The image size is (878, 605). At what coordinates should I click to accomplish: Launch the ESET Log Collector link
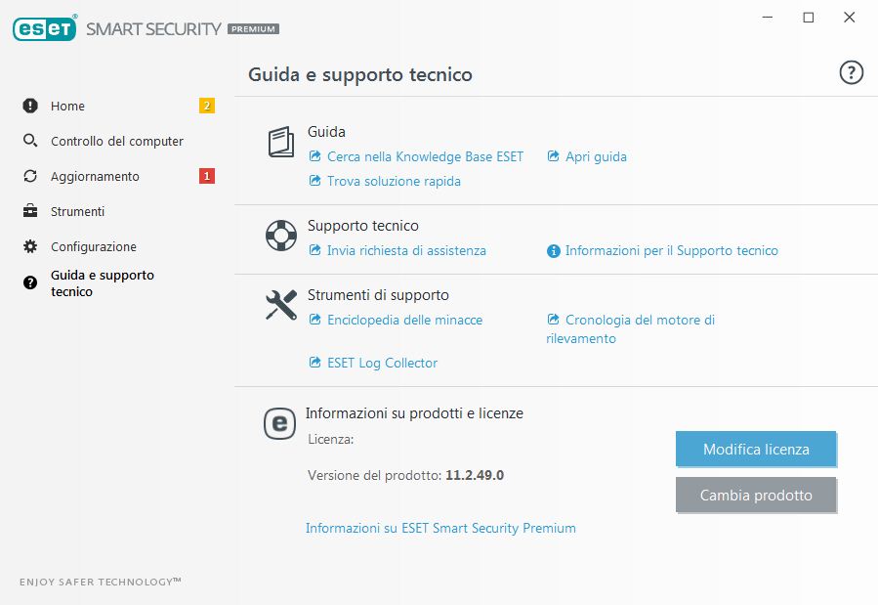coord(382,363)
